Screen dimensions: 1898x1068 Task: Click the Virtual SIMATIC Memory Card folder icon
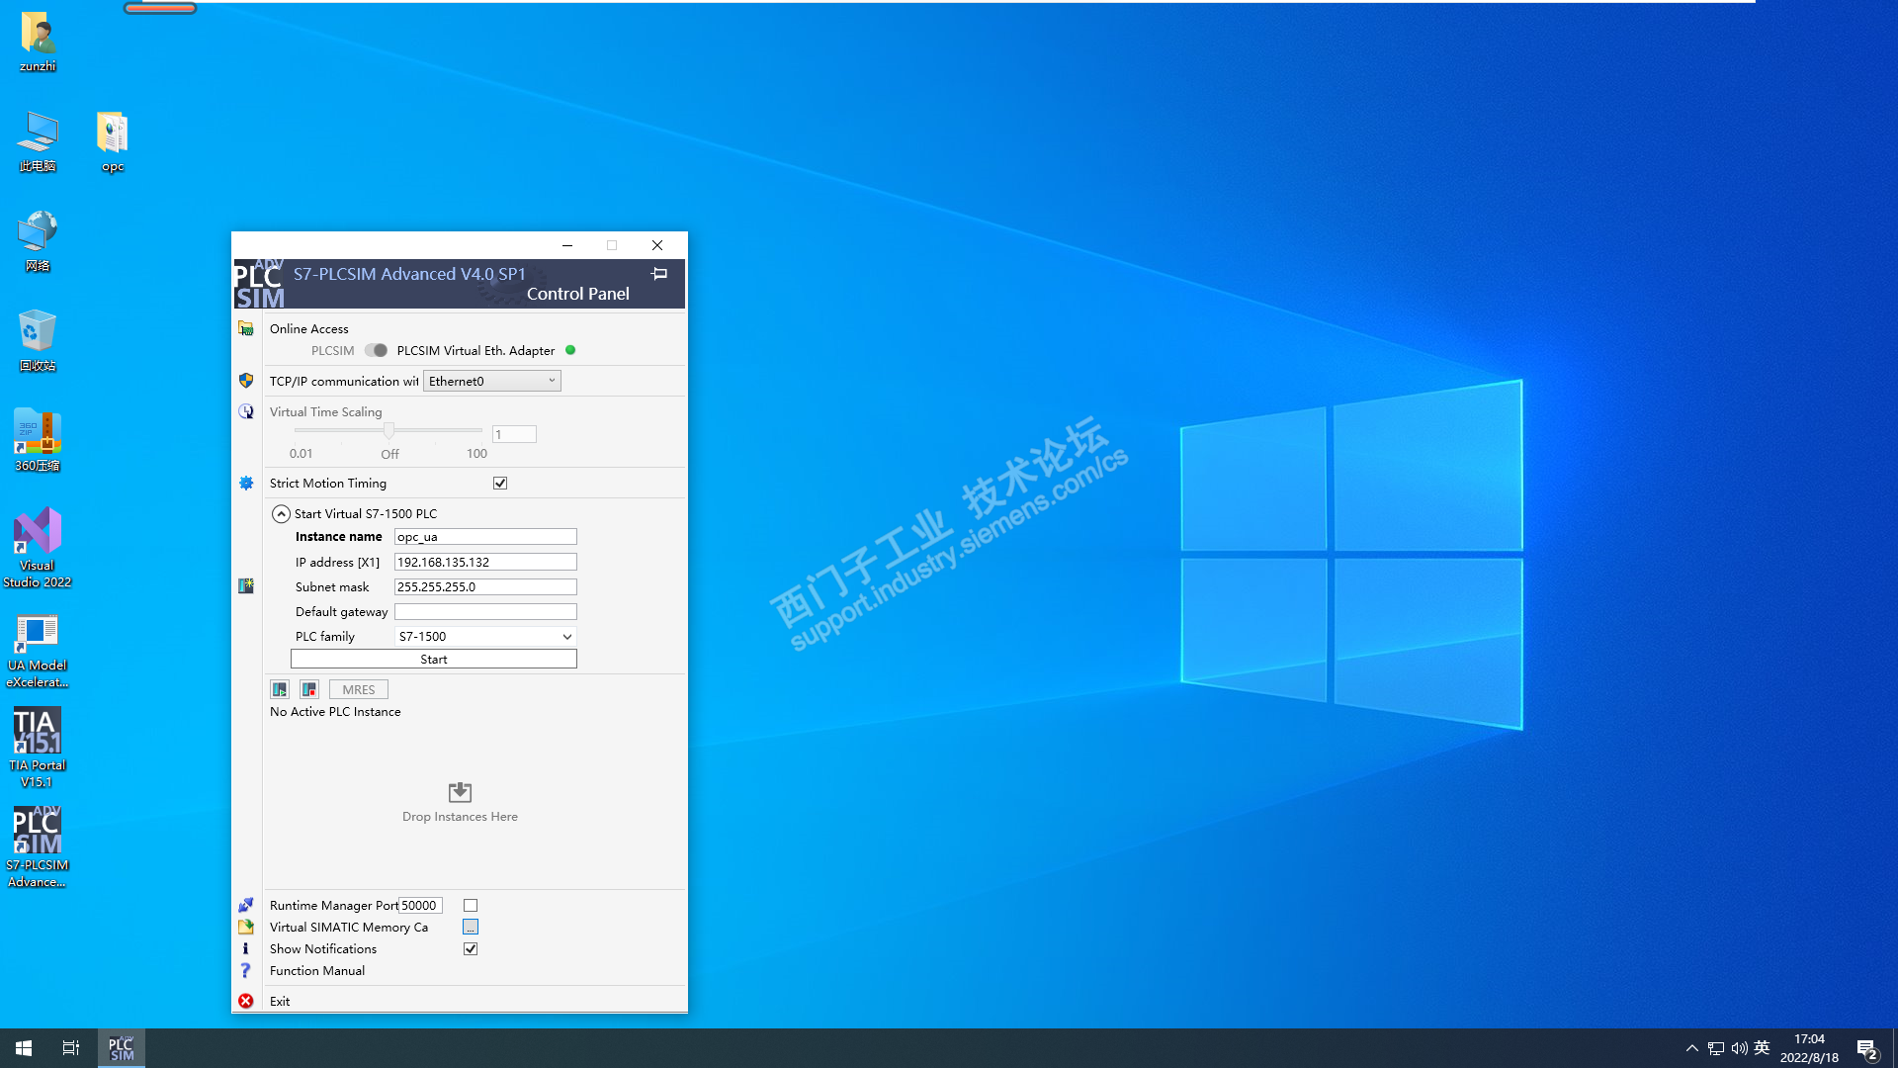246,927
